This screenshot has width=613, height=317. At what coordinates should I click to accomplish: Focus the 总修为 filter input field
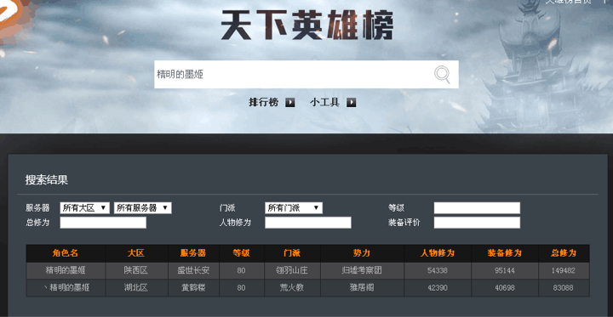[x=103, y=223]
